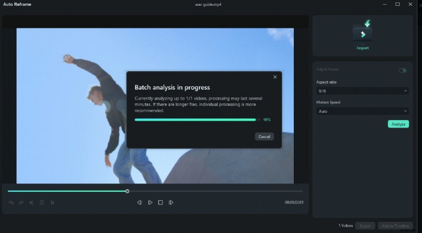
Task: Toggle the Adjust Frame switch
Action: pos(402,71)
